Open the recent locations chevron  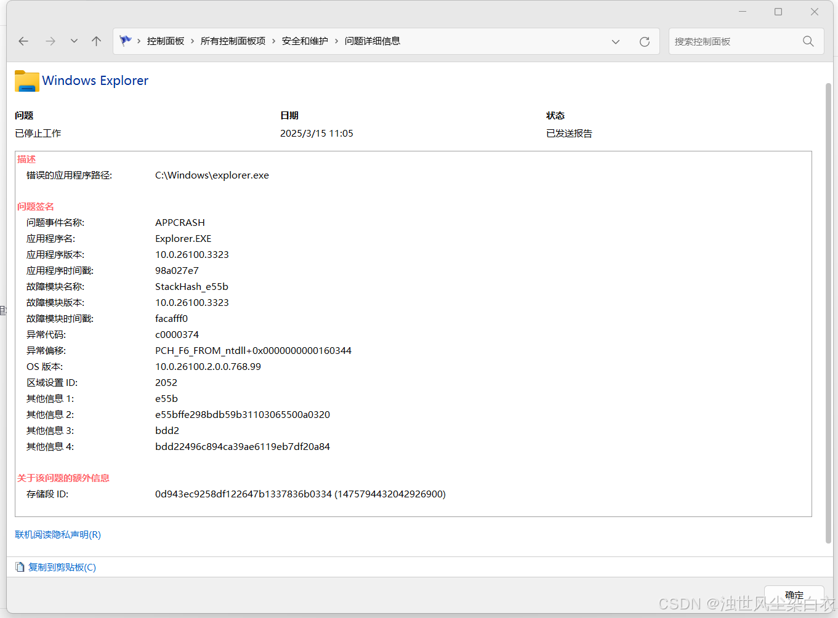[x=74, y=41]
